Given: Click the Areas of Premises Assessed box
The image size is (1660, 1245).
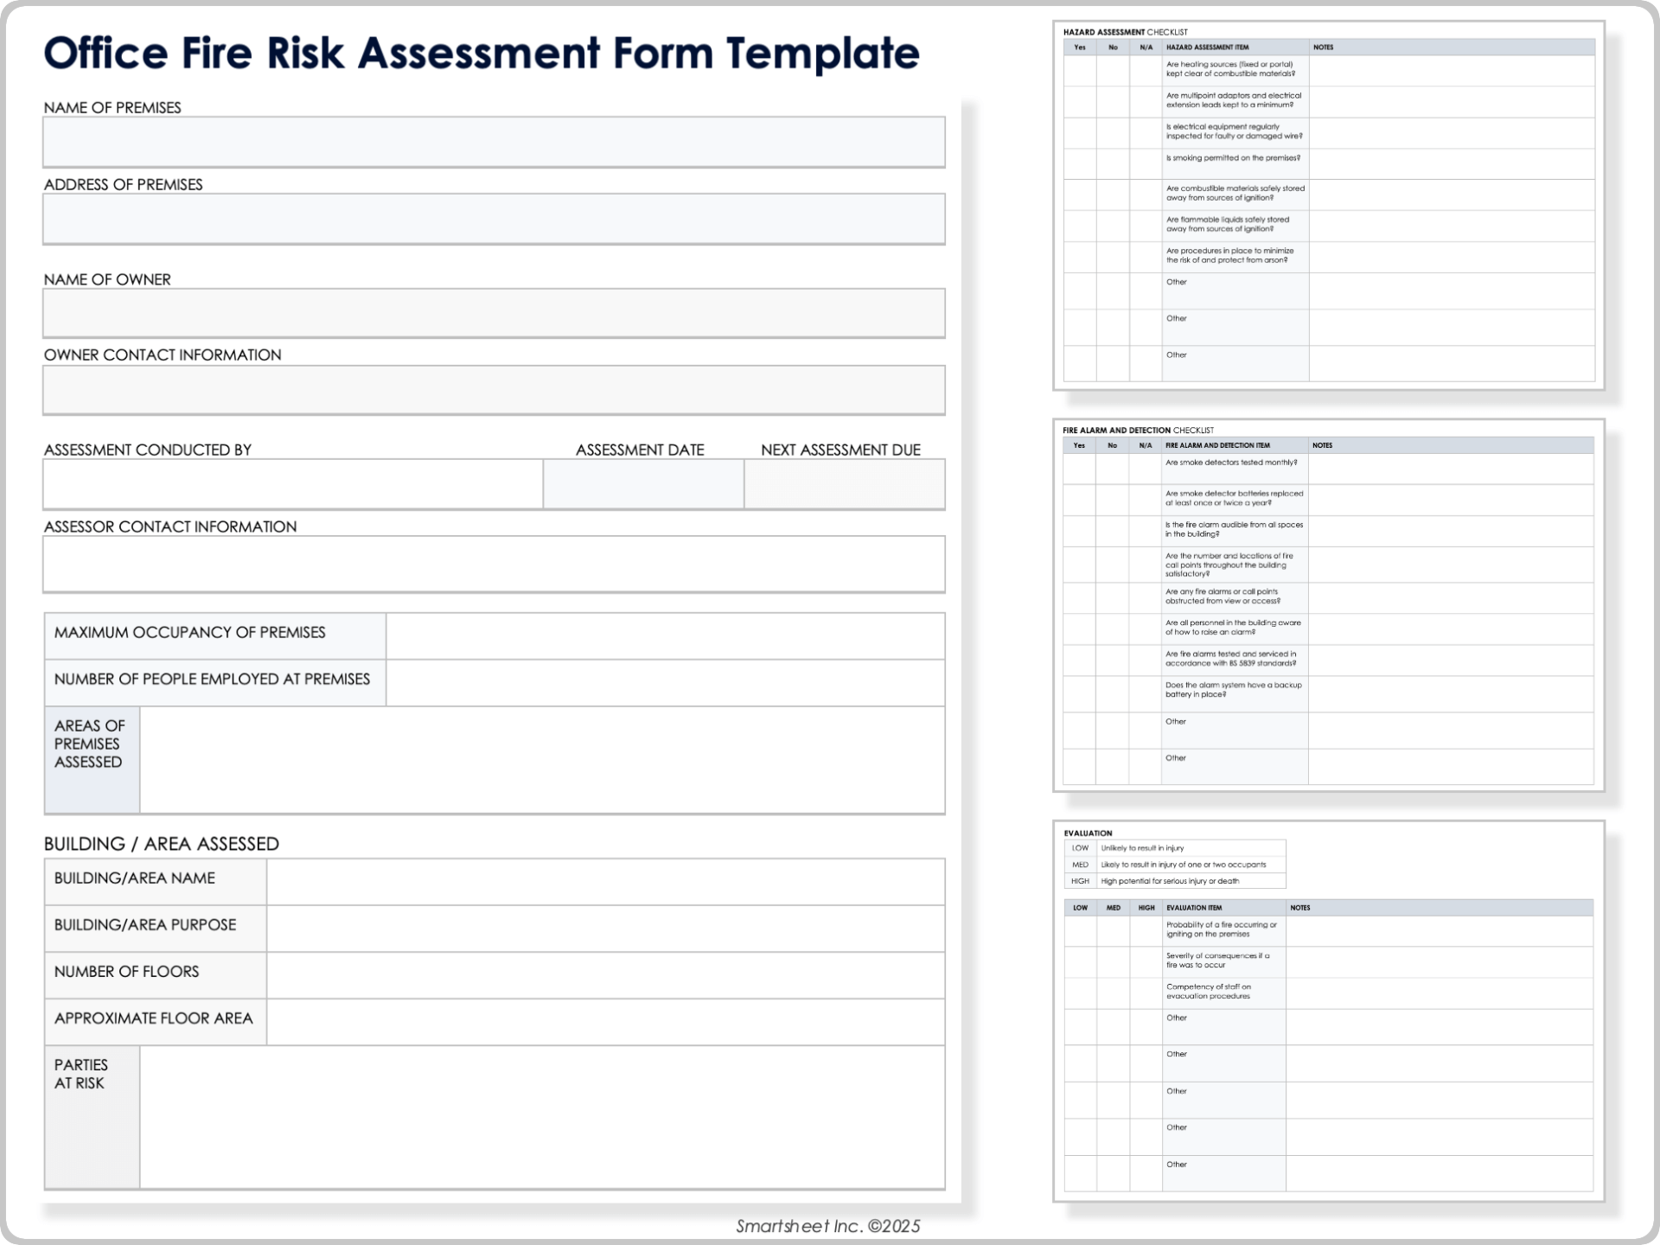Looking at the screenshot, I should click(542, 759).
